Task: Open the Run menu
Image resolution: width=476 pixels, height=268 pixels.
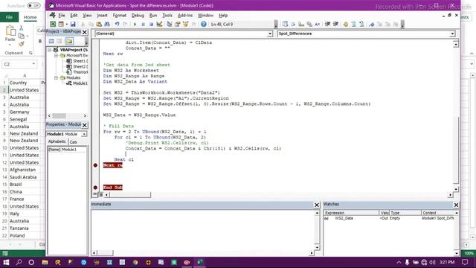Action: point(153,15)
